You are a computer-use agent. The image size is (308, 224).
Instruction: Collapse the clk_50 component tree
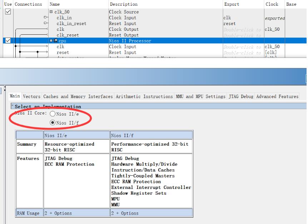(51, 12)
